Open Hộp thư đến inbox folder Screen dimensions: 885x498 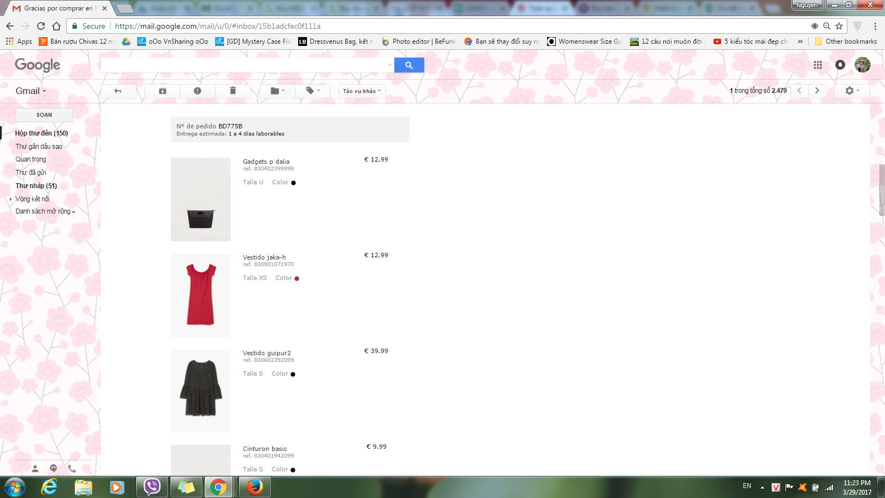coord(41,133)
